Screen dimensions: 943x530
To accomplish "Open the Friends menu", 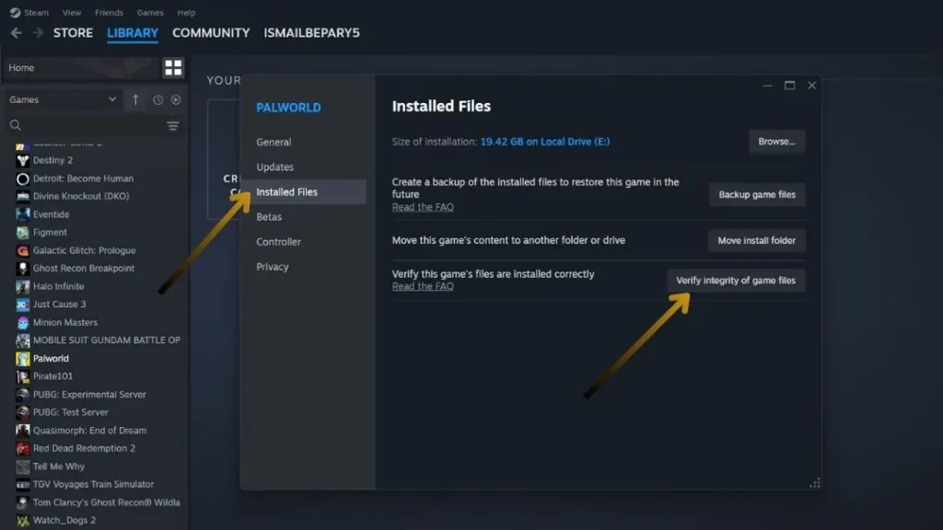I will click(x=109, y=12).
